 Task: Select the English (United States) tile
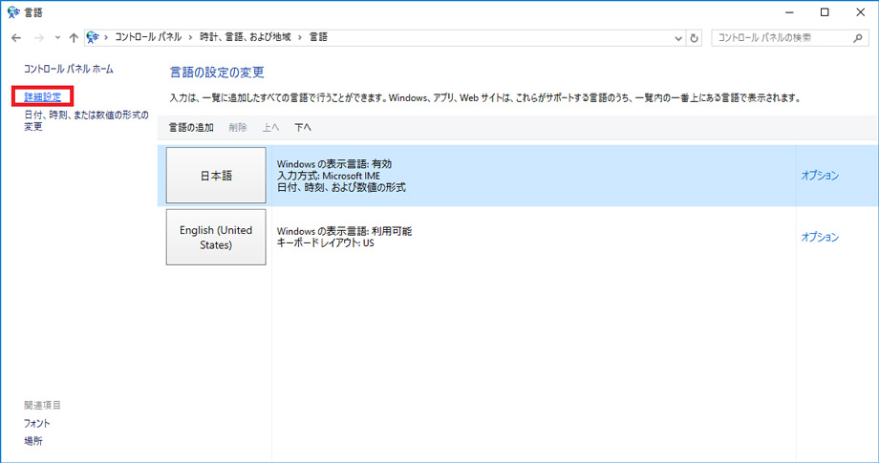point(216,237)
